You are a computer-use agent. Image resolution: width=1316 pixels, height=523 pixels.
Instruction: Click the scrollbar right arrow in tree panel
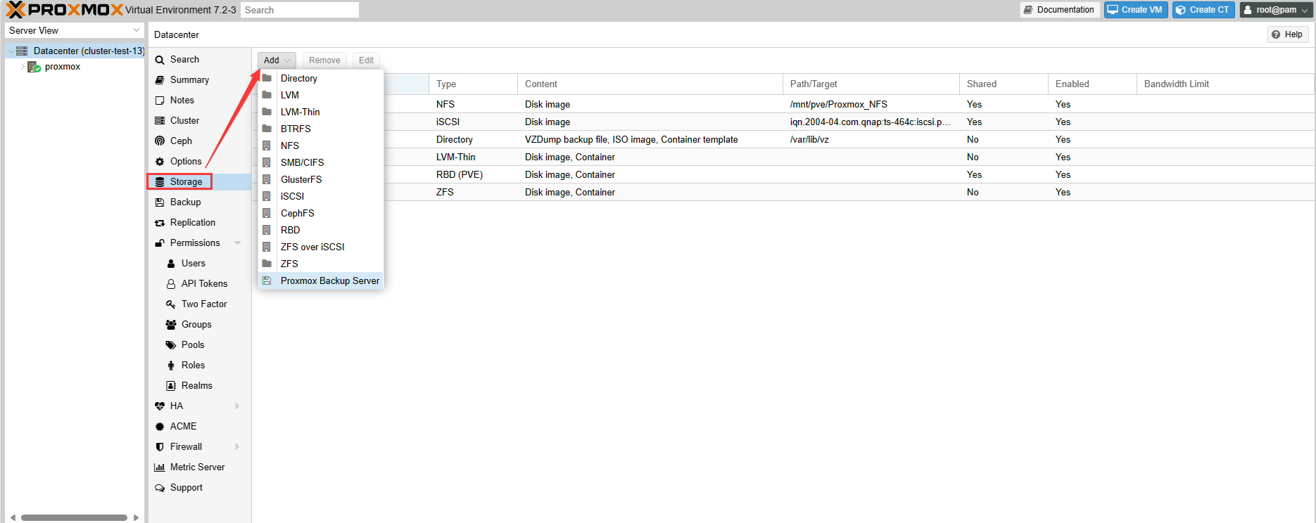tap(136, 517)
